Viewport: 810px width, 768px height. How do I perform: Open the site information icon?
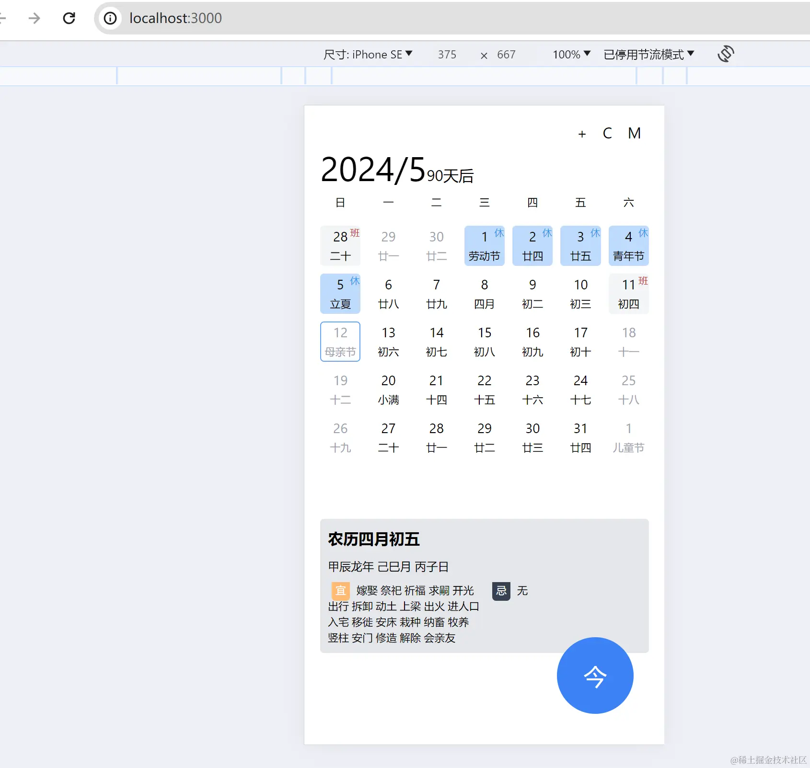pos(110,18)
